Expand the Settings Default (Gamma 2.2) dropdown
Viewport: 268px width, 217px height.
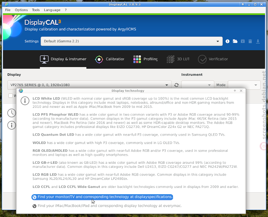(132, 41)
